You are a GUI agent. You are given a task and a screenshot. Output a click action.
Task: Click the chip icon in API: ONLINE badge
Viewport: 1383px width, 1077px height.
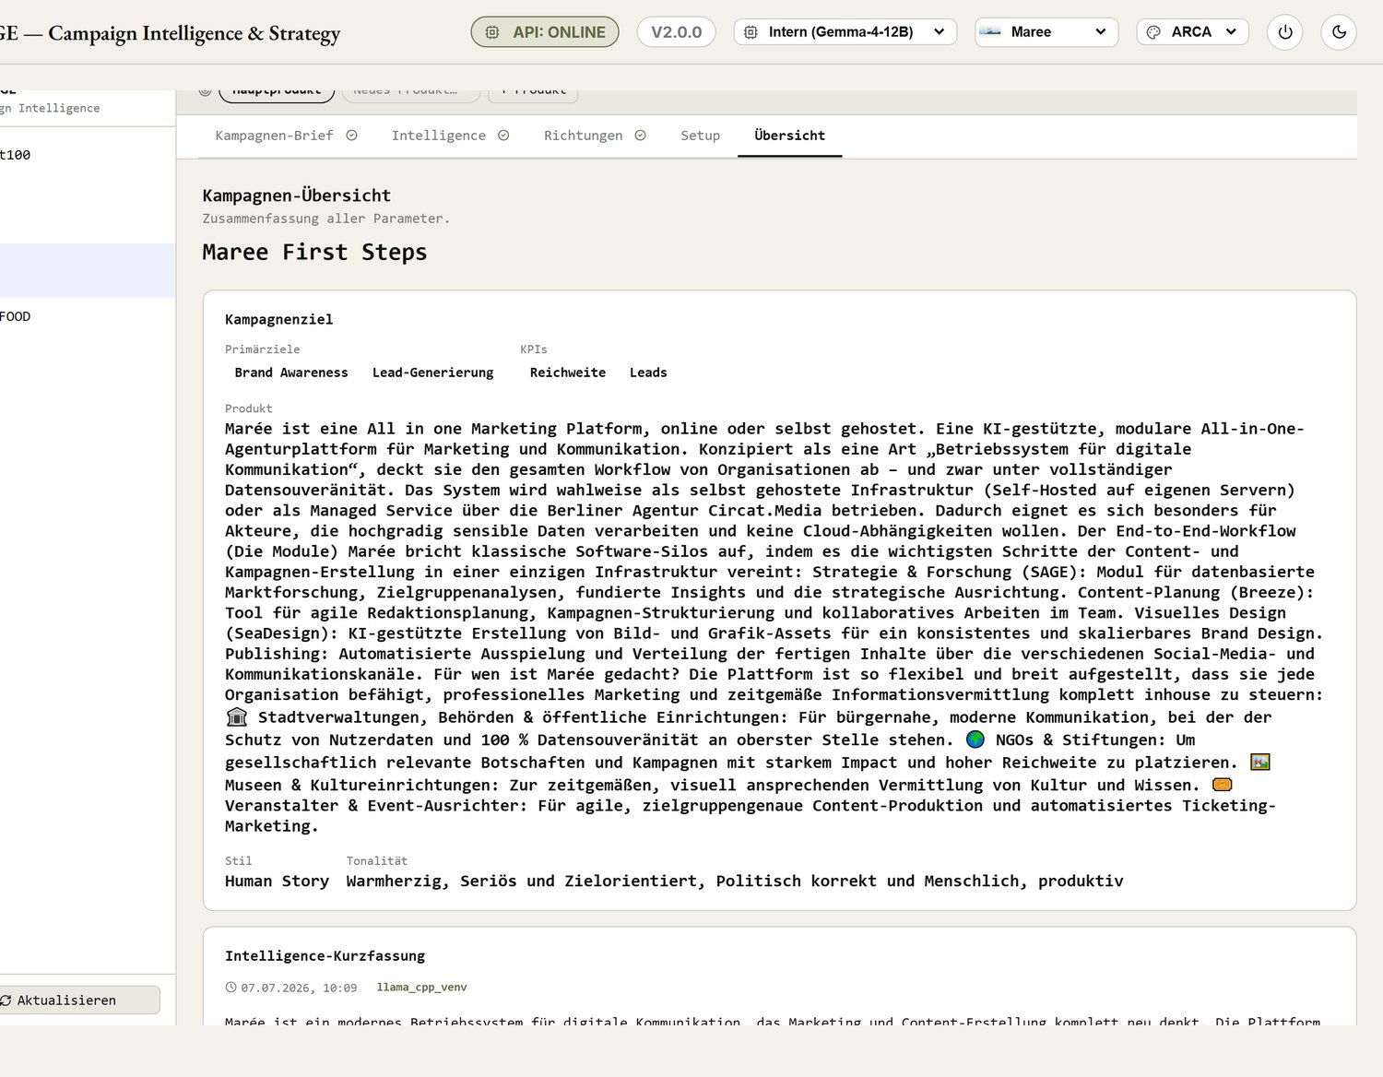pos(492,32)
